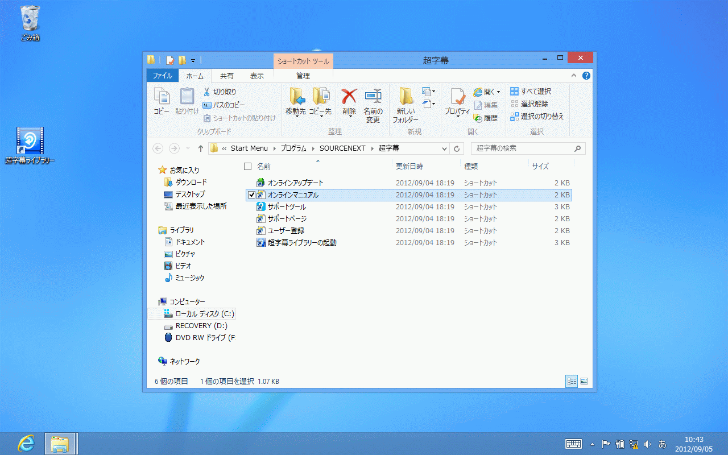The image size is (728, 455).
Task: Open the 移動先 (Move to) button
Action: 296,104
